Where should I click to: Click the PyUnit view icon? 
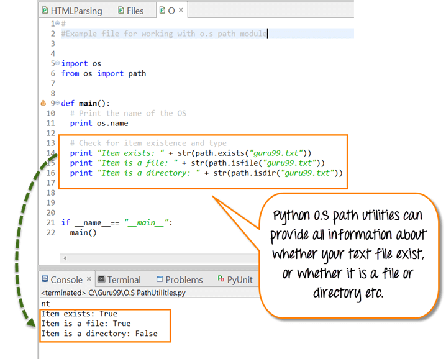221,278
